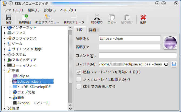The image size is (181, 112).
Task: Click the コピー (Copy) toolbar icon
Action: 112,17
